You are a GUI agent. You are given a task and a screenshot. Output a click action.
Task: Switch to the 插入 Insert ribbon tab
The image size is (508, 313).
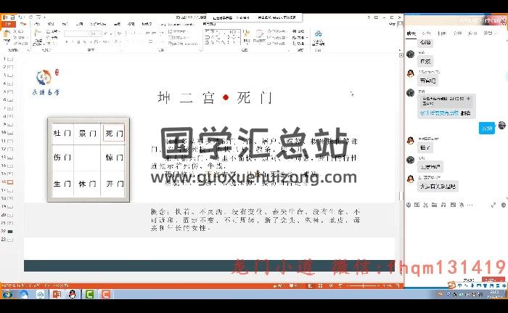click(37, 24)
